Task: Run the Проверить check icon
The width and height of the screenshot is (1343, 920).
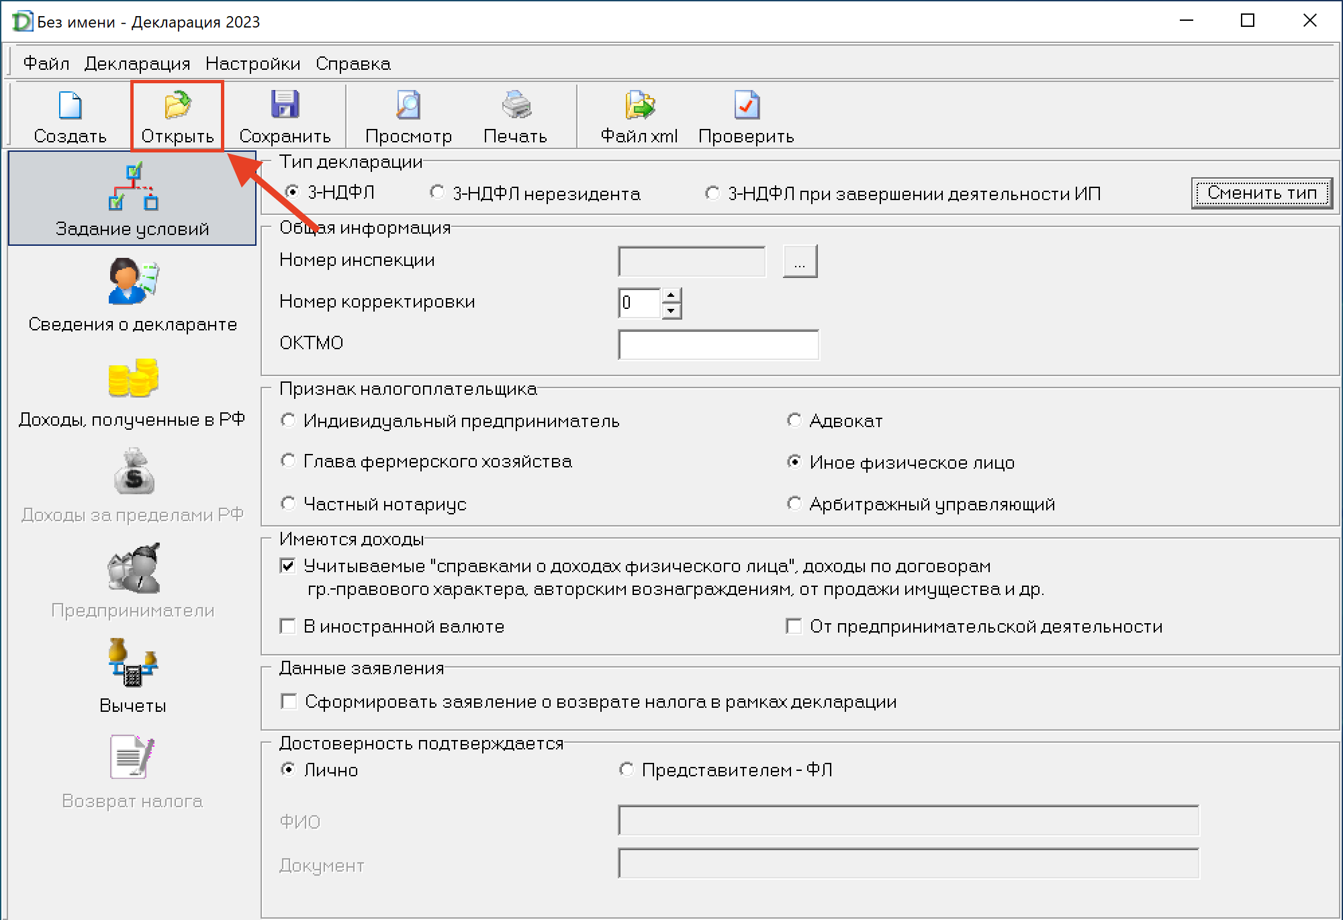Action: 746,106
